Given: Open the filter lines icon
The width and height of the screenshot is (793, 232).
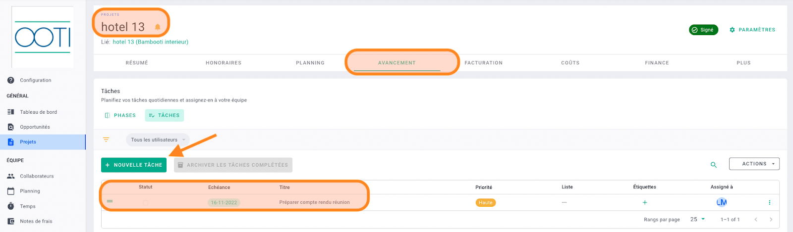Looking at the screenshot, I should coord(106,139).
